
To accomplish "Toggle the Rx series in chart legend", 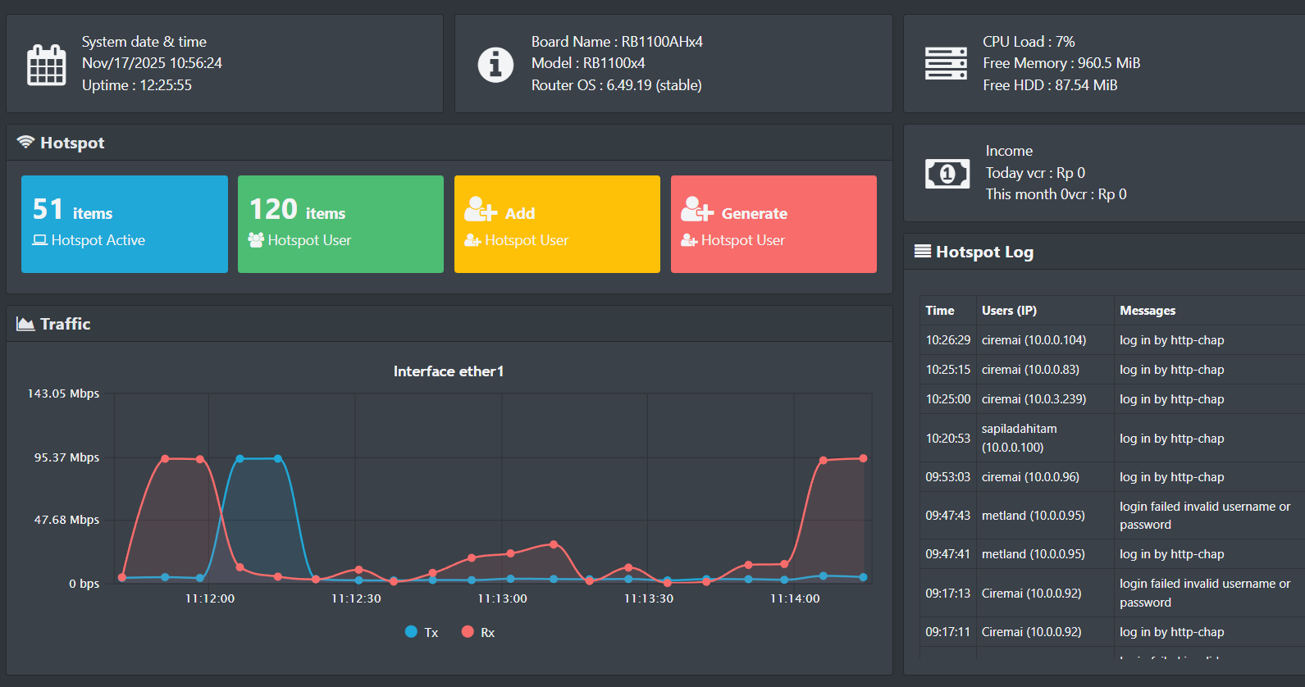I will (478, 632).
